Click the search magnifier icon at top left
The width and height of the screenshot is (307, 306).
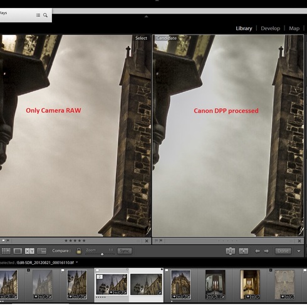(45, 15)
